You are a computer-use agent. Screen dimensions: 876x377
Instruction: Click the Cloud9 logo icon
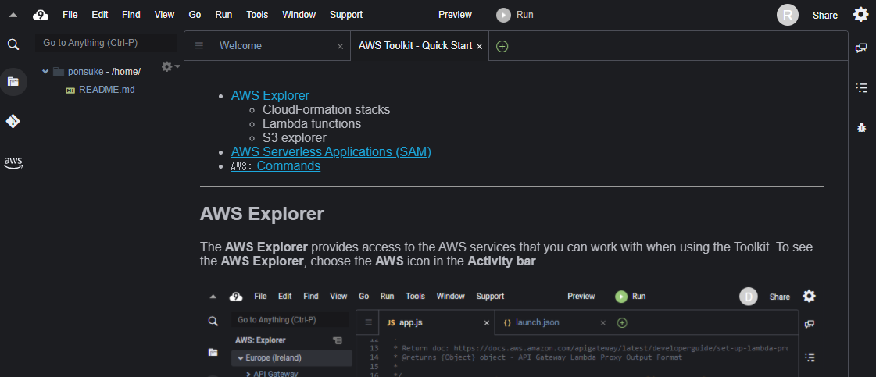click(x=41, y=15)
